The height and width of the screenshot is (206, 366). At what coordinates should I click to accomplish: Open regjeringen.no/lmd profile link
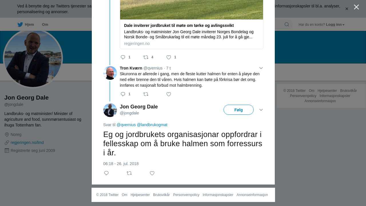27,142
